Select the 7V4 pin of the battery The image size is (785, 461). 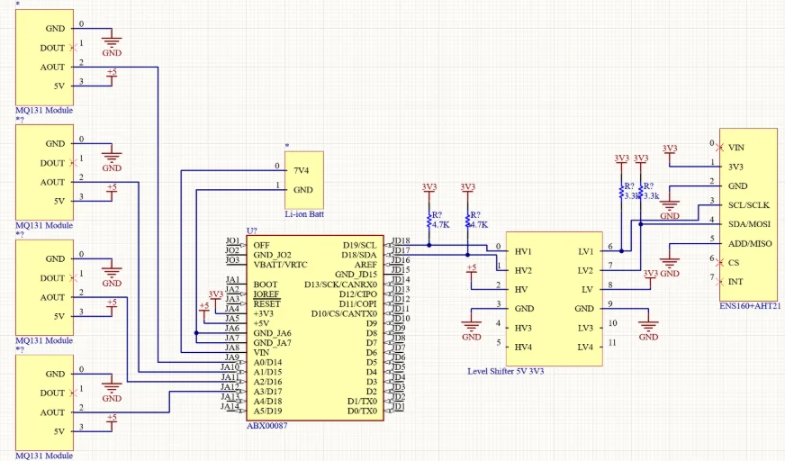click(301, 171)
